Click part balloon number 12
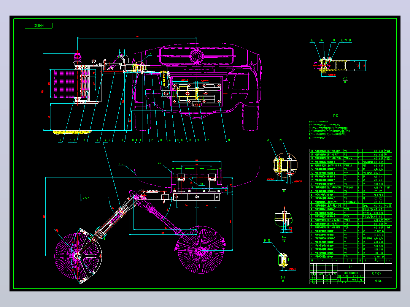This screenshot has height=307, width=410. coord(152,141)
